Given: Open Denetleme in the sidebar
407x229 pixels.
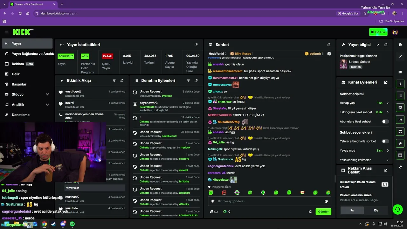Looking at the screenshot, I should [27, 115].
